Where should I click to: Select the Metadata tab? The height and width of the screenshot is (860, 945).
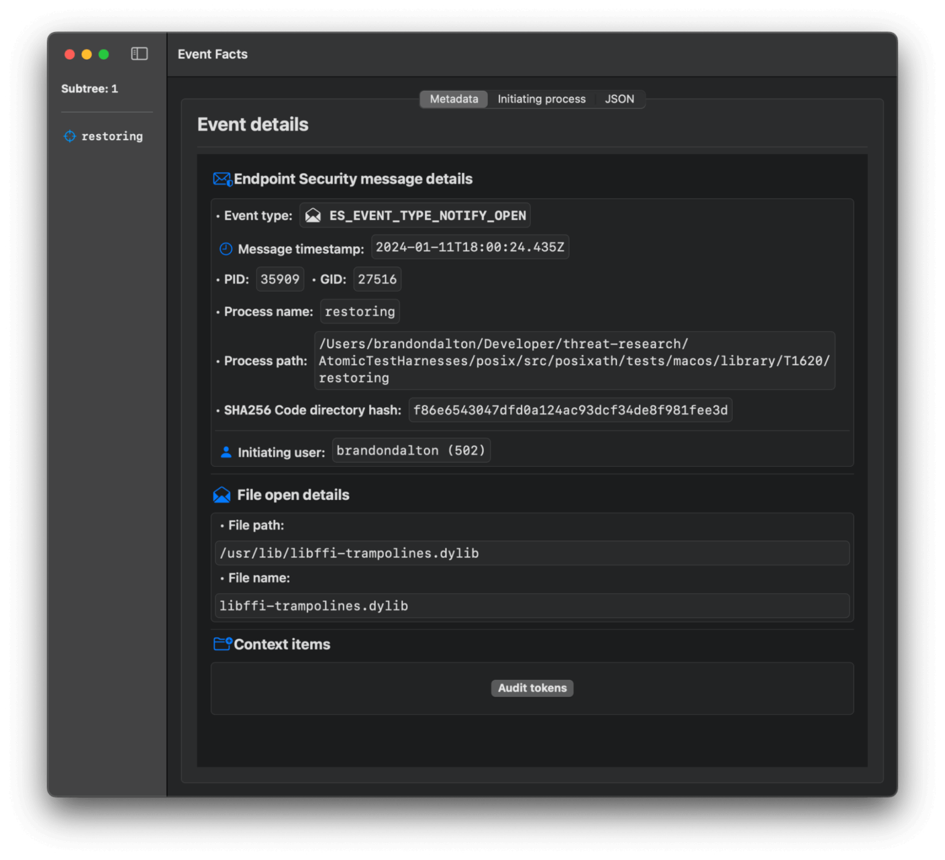pyautogui.click(x=453, y=99)
